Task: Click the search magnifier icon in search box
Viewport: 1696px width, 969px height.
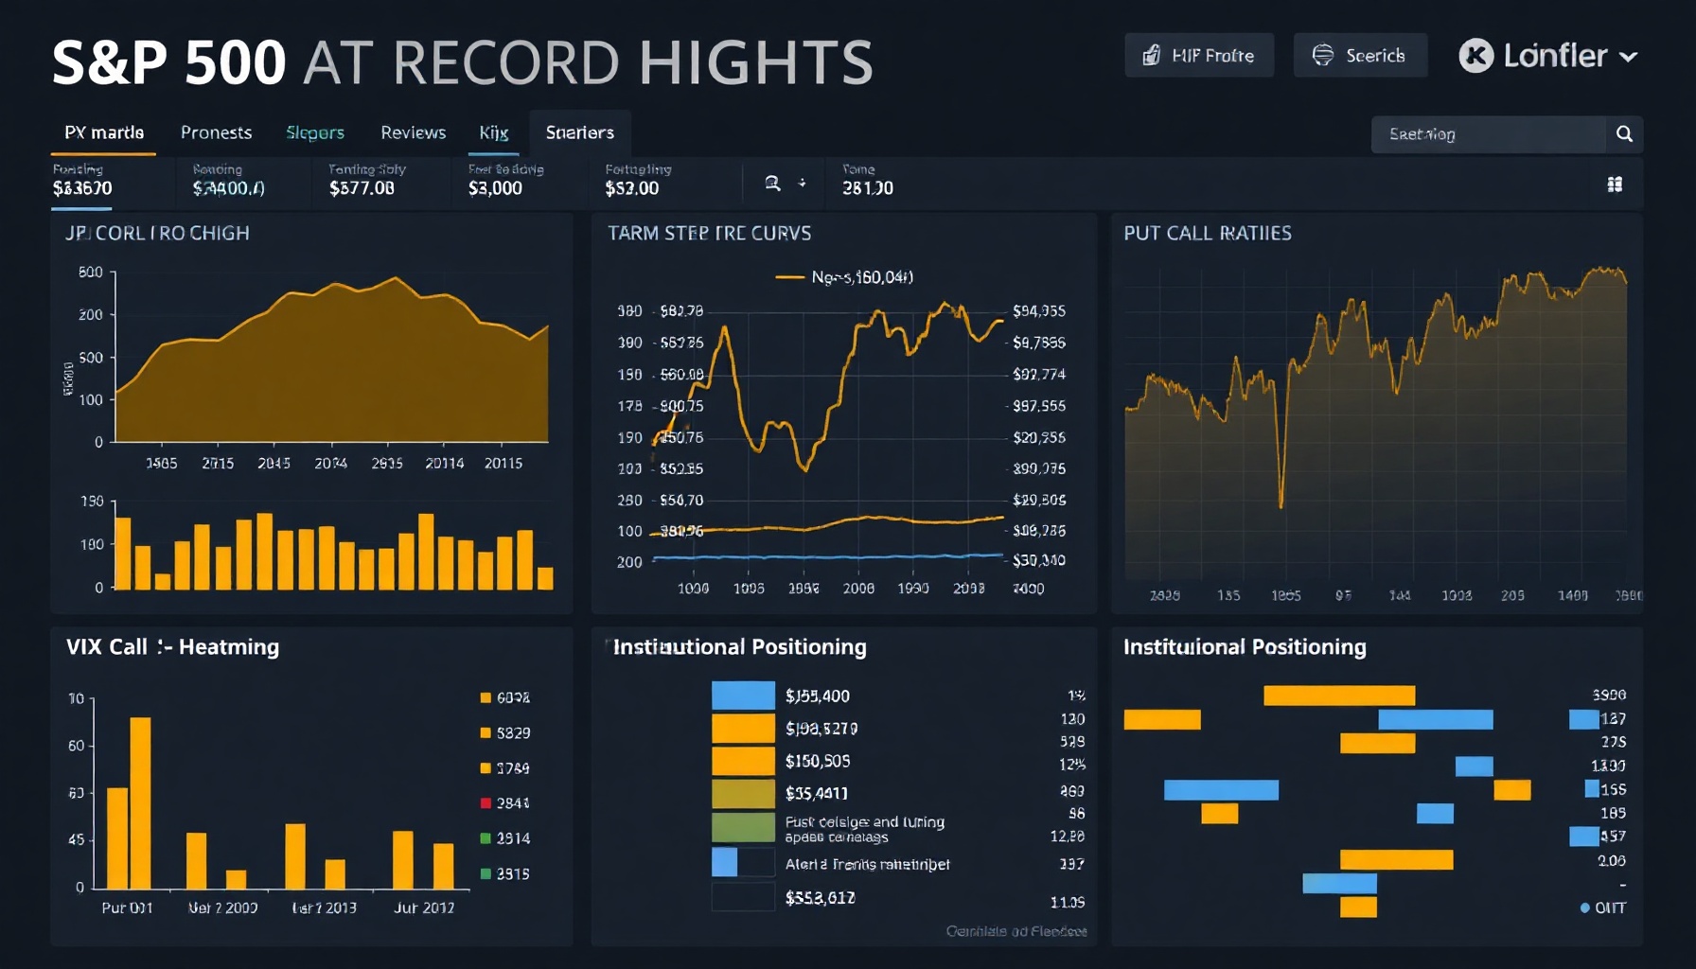Action: click(x=1624, y=134)
